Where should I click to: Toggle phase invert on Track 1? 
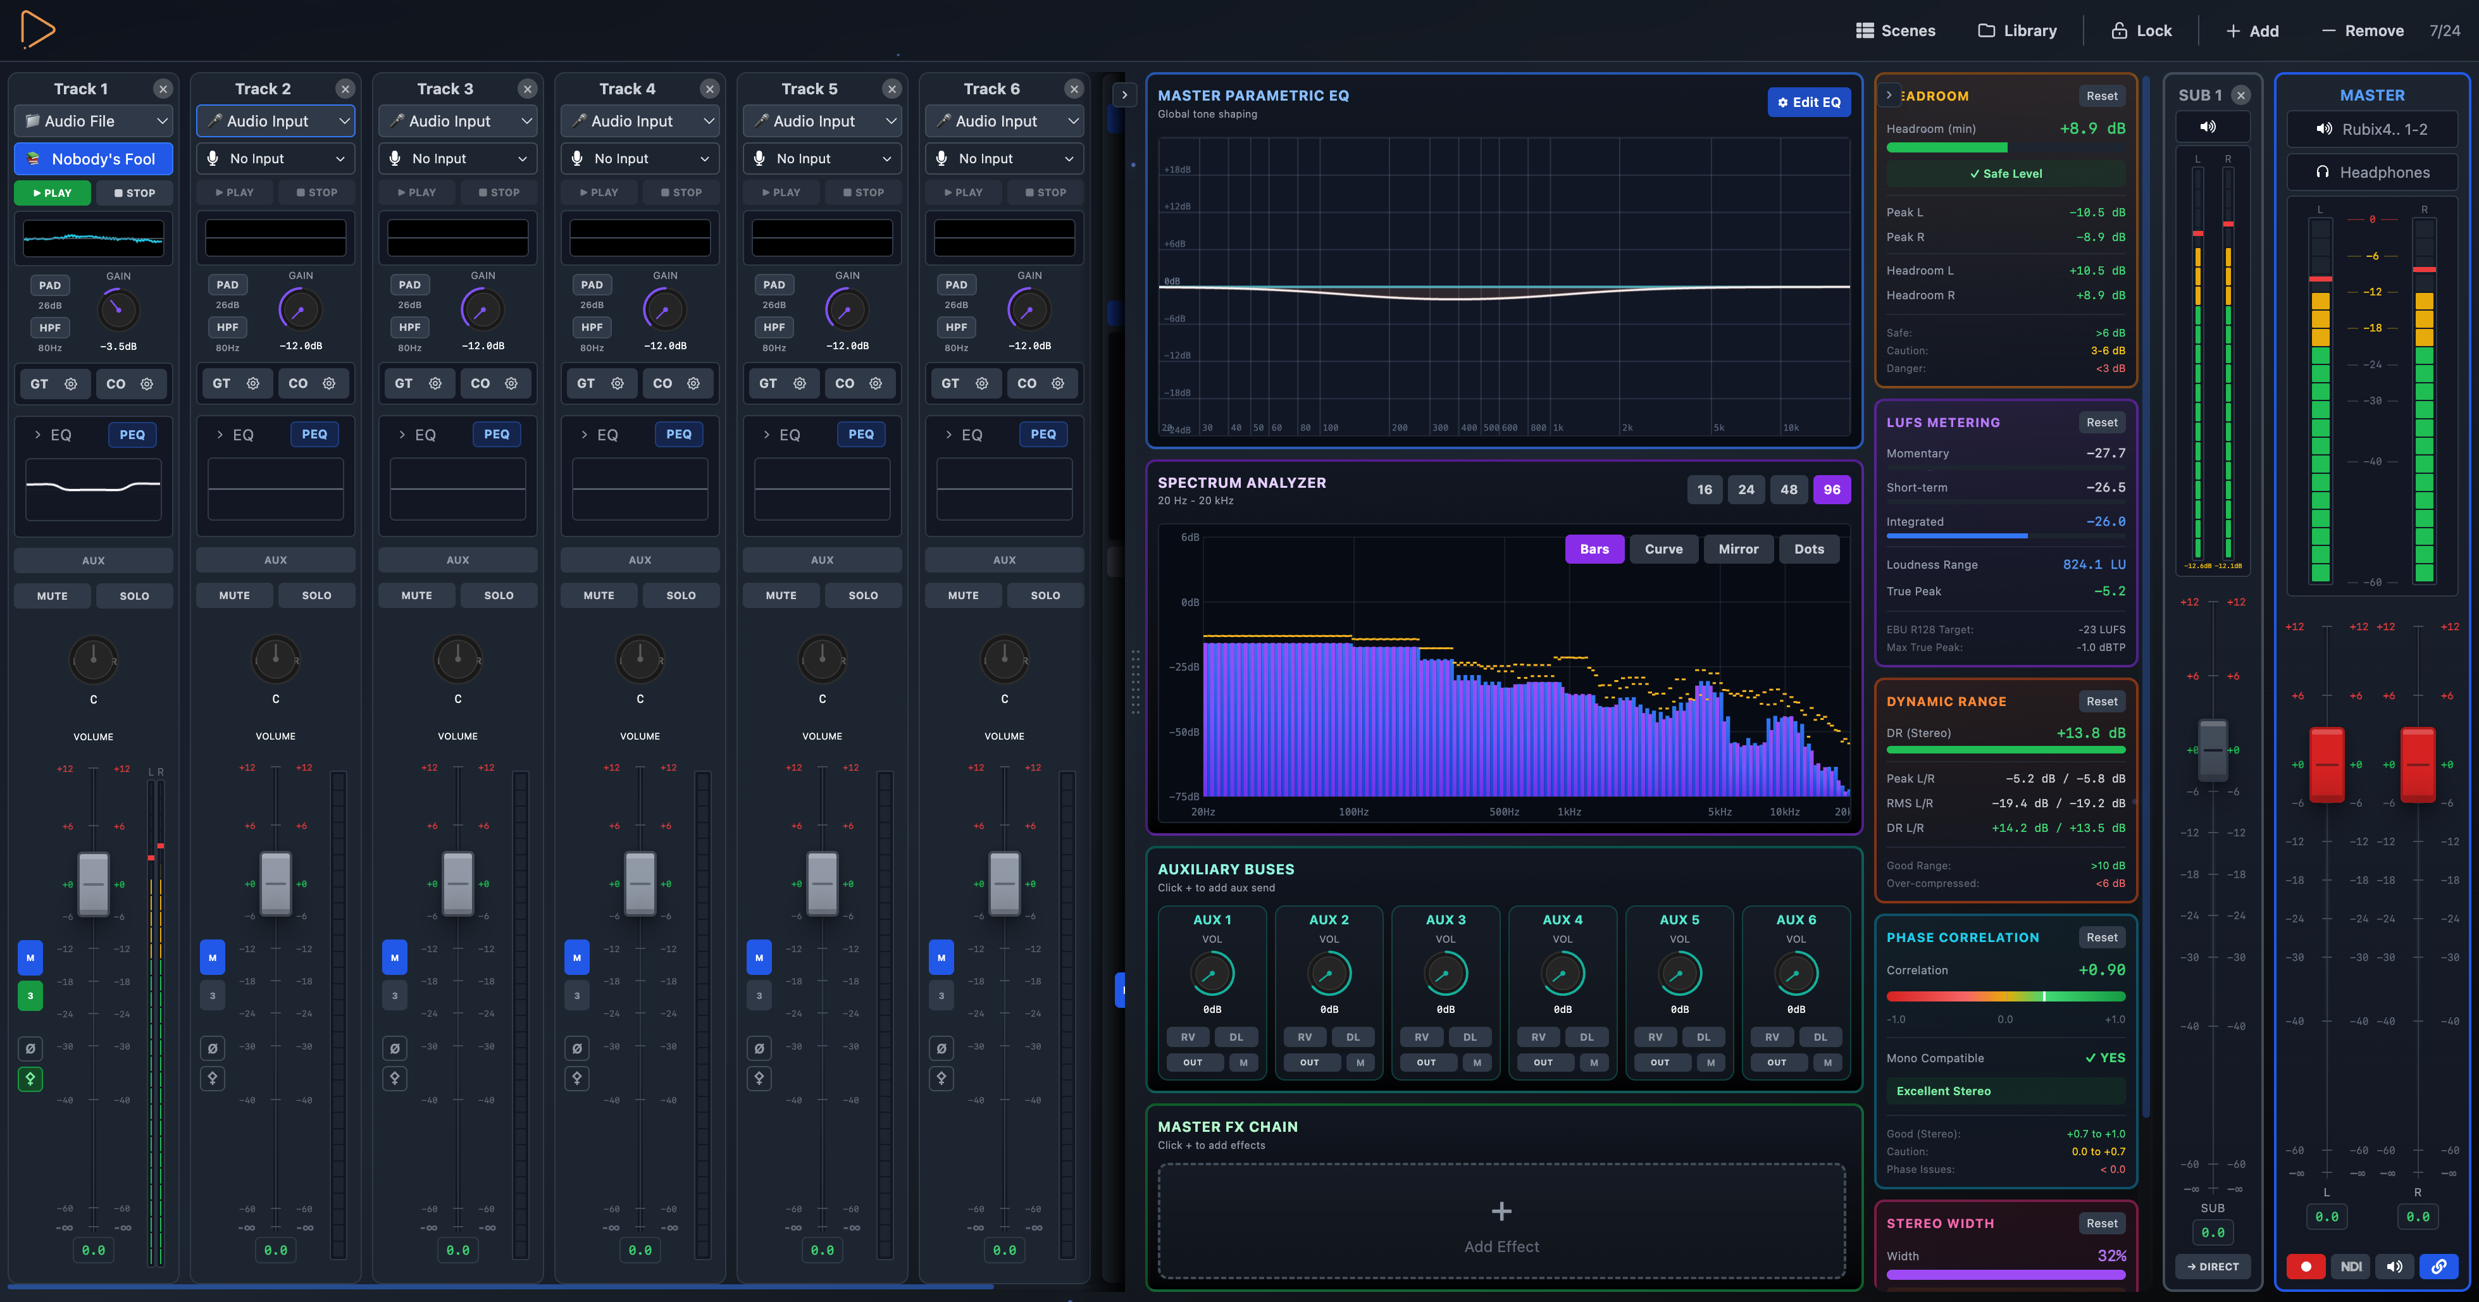pyautogui.click(x=30, y=1048)
